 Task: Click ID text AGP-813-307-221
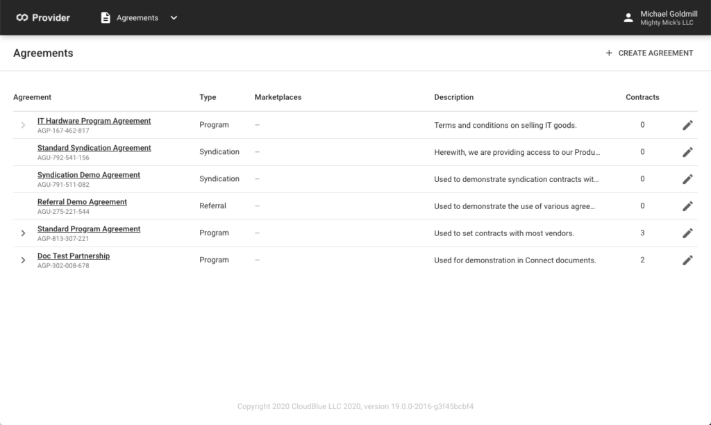63,239
